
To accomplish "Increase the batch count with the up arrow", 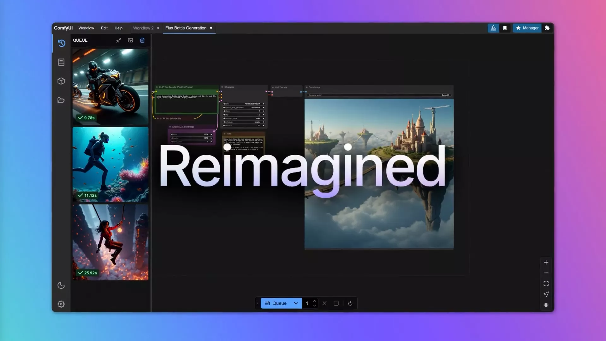I will pos(314,301).
